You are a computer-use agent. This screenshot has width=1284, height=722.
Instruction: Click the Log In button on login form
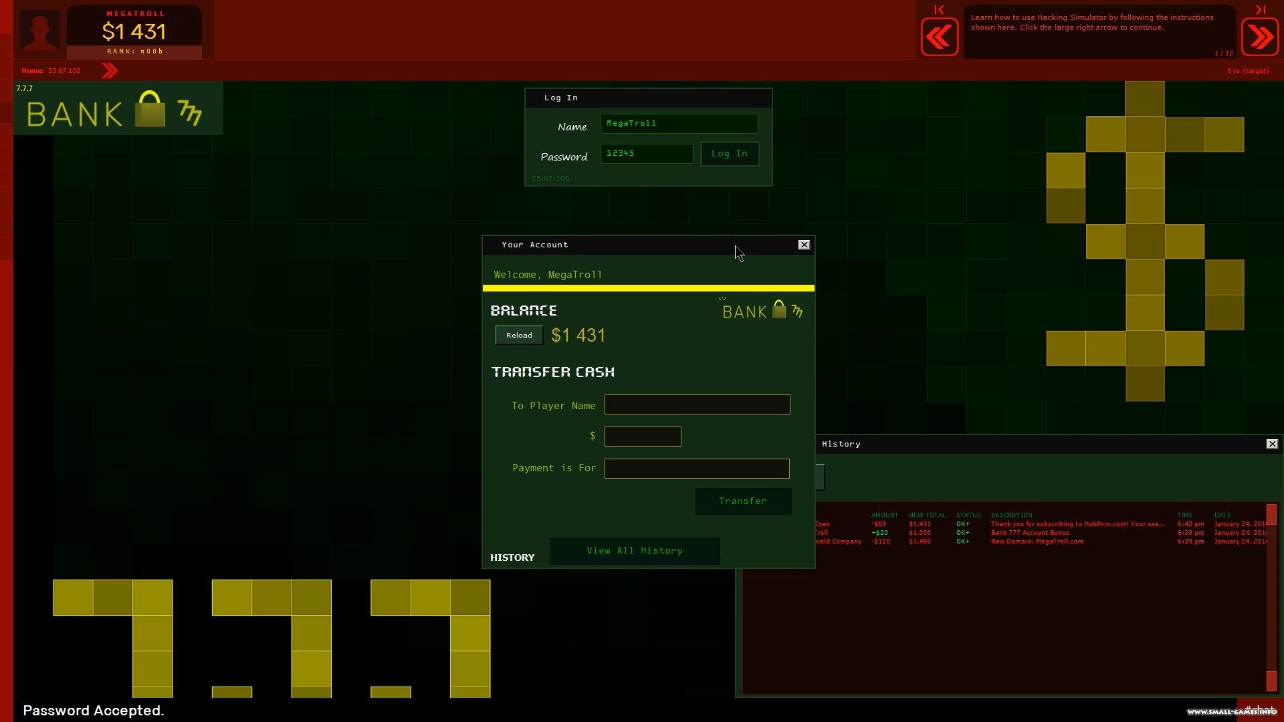728,153
